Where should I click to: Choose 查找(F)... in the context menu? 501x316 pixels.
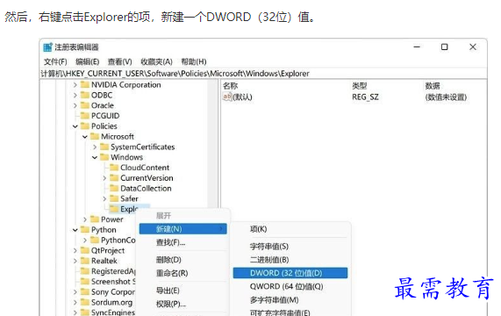(x=183, y=242)
